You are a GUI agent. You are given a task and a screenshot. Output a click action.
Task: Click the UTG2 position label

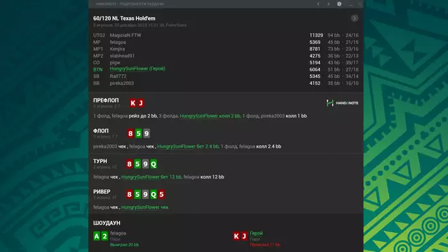(99, 35)
